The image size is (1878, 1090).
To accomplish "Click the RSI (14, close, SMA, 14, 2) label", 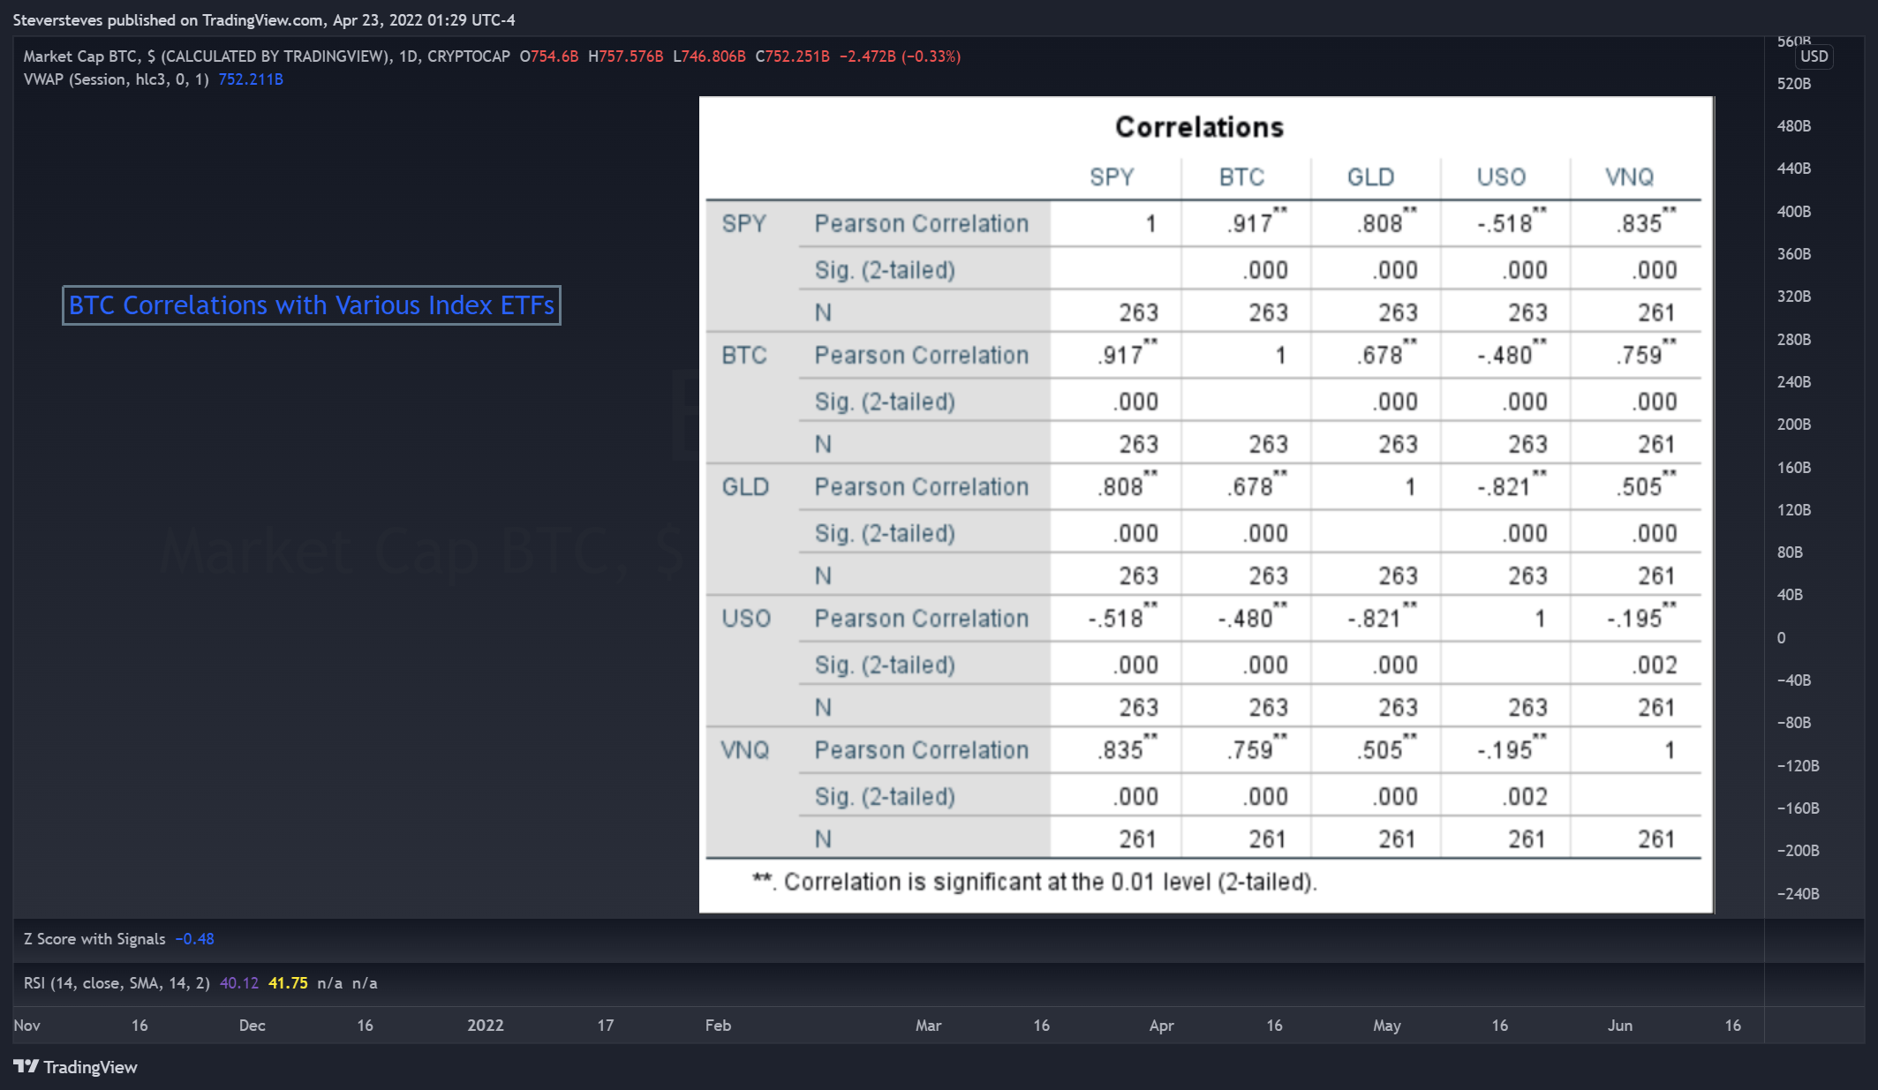I will (117, 983).
